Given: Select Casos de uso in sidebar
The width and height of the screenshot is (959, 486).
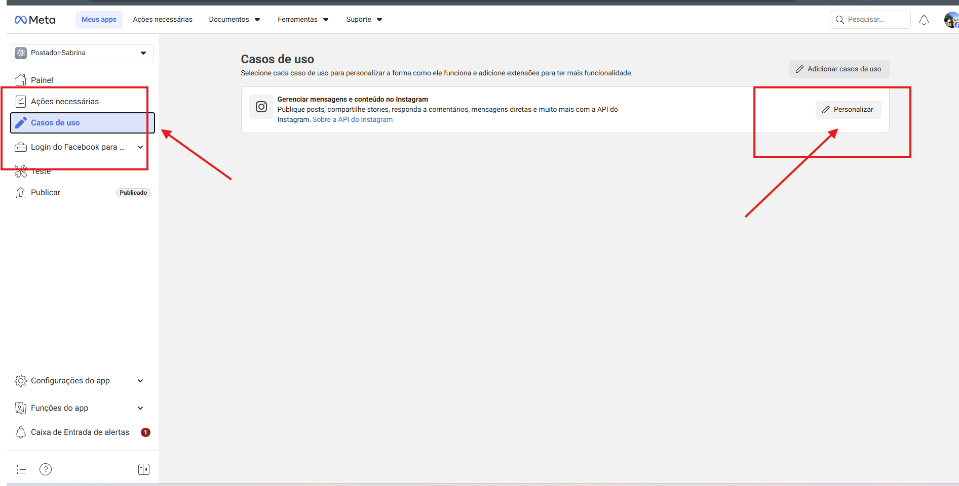Looking at the screenshot, I should pyautogui.click(x=83, y=123).
